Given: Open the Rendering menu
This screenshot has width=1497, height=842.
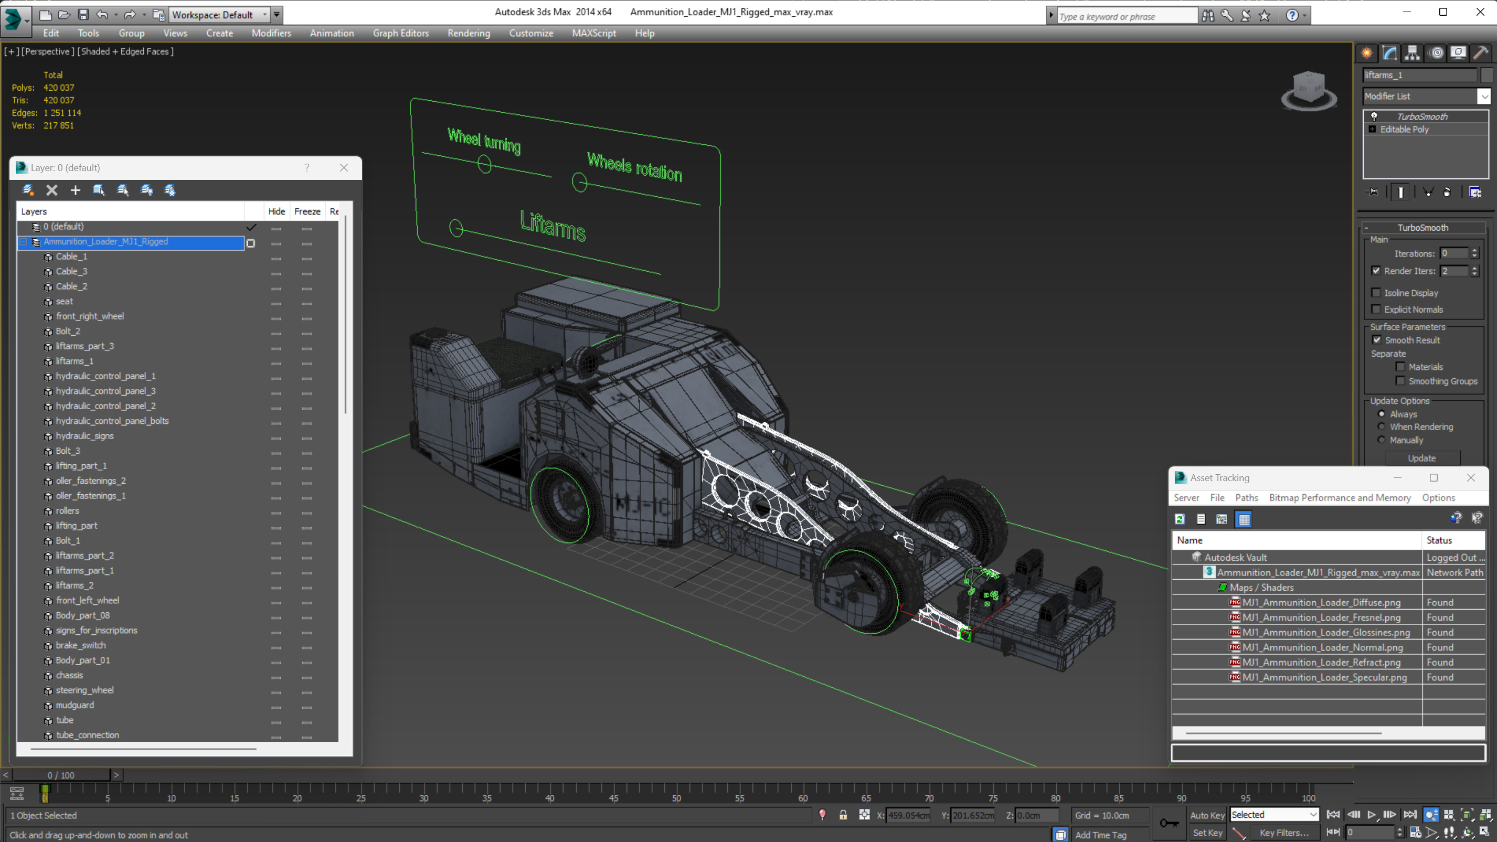Looking at the screenshot, I should click(469, 33).
